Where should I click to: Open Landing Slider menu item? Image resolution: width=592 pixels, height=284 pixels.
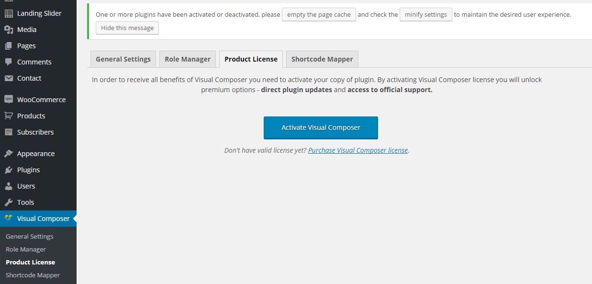[x=38, y=13]
